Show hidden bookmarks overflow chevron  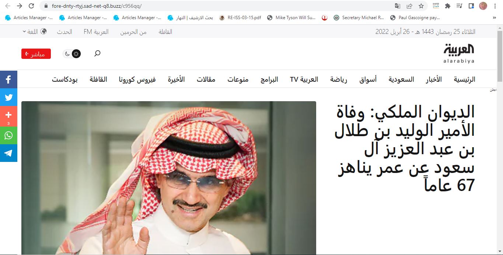[x=494, y=17]
